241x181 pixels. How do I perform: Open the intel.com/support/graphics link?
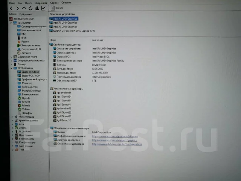pyautogui.click(x=114, y=140)
